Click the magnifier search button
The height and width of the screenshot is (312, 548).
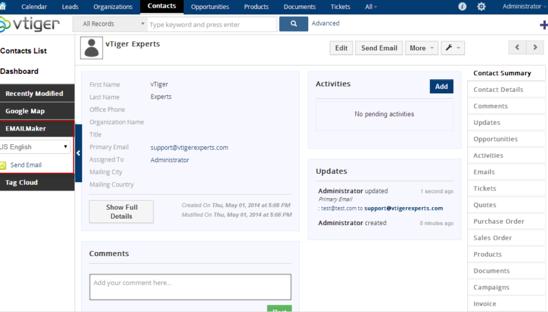[293, 24]
